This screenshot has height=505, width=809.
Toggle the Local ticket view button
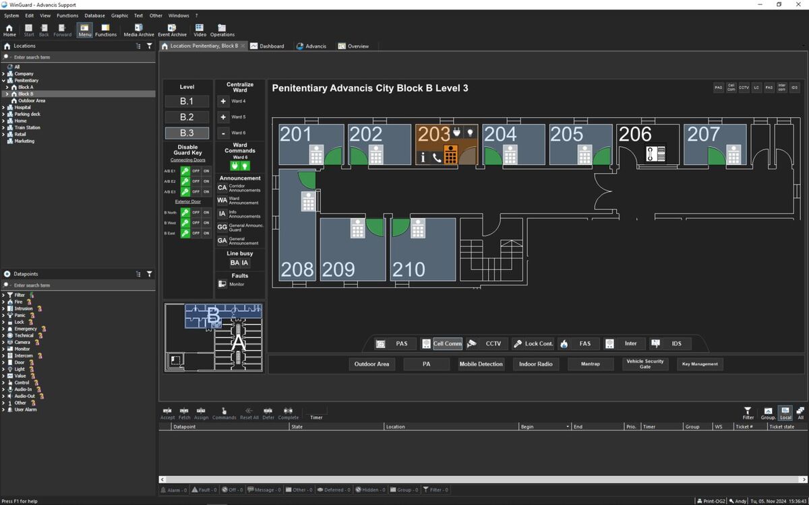[785, 413]
